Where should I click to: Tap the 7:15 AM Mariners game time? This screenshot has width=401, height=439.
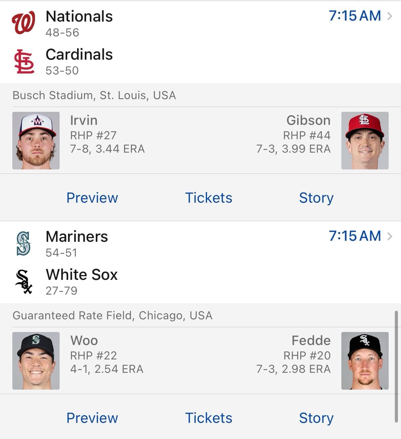pyautogui.click(x=355, y=236)
